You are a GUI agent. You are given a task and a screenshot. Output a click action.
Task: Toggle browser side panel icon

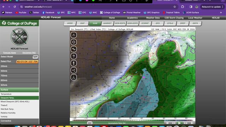191,7
